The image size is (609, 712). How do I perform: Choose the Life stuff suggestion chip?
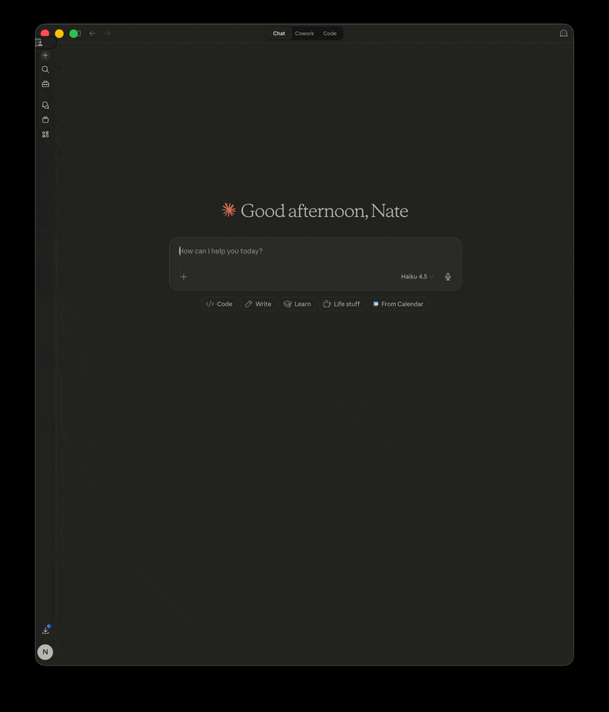(341, 304)
